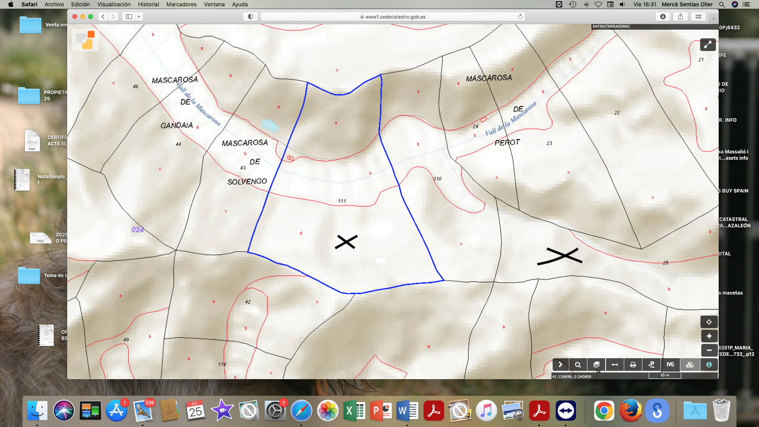Screen dimensions: 759x427
Task: Open sidebar options dropdown arrow
Action: (139, 17)
